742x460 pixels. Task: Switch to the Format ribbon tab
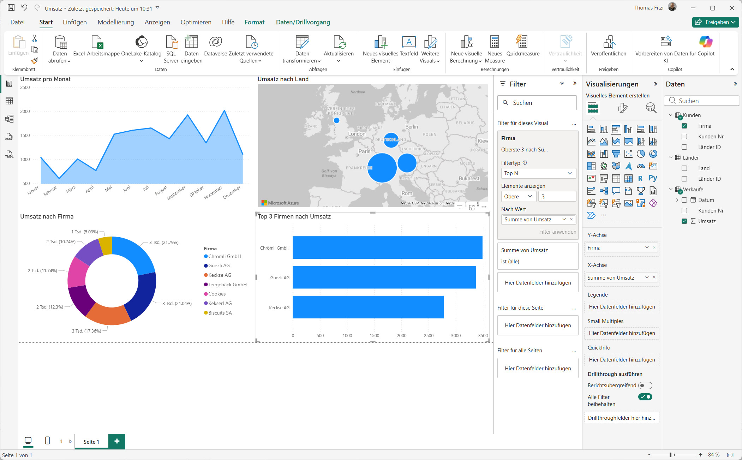click(x=254, y=22)
